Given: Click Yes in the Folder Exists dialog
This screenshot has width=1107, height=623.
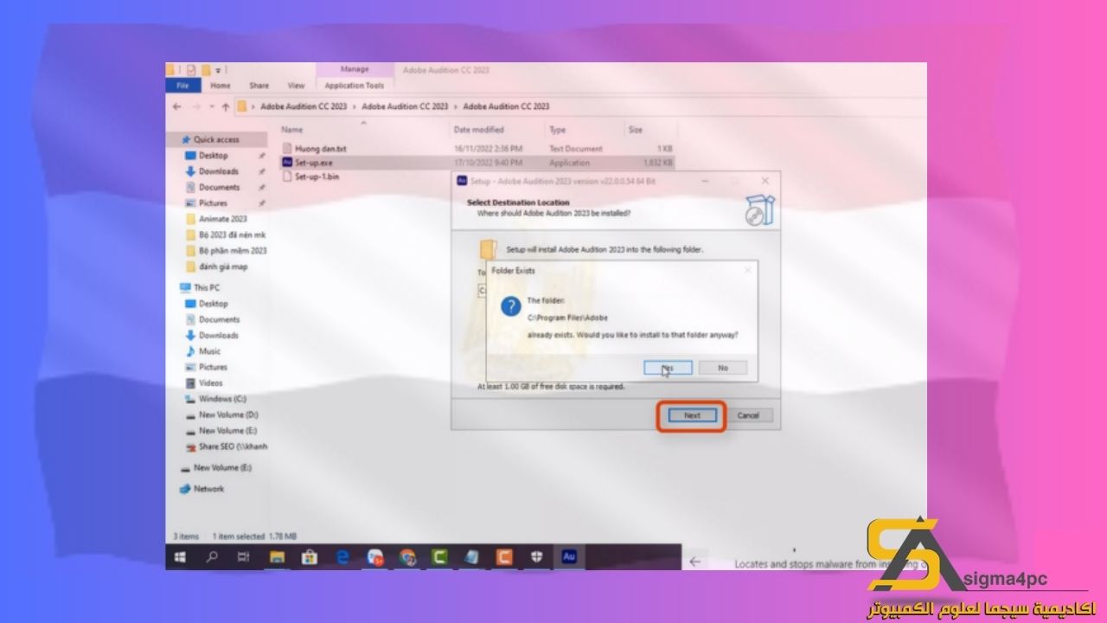Looking at the screenshot, I should pyautogui.click(x=668, y=368).
